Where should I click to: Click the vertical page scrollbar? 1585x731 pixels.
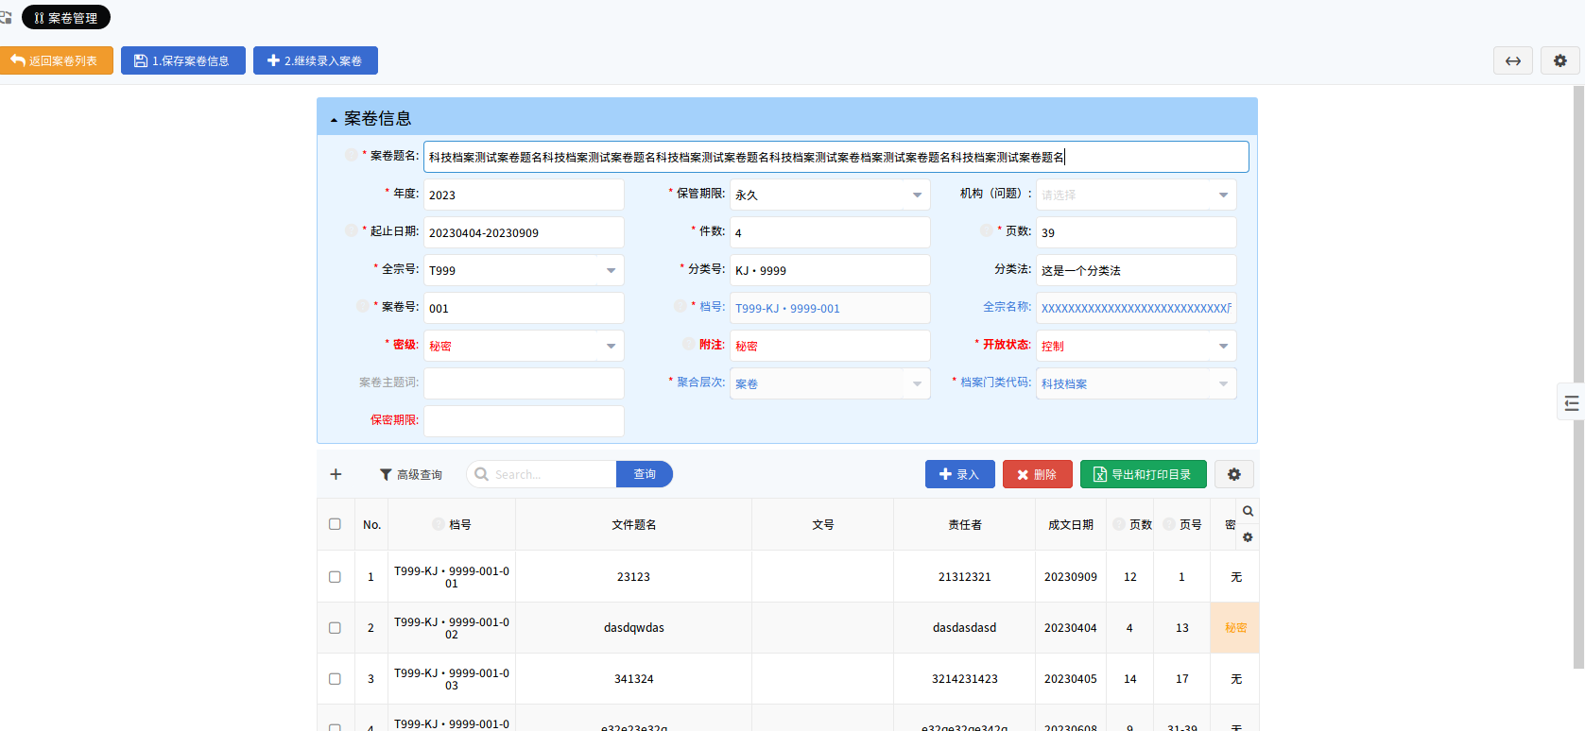point(1578,378)
